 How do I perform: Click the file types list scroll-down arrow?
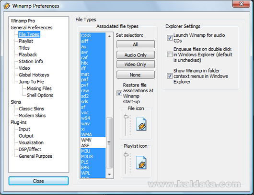[109, 174]
